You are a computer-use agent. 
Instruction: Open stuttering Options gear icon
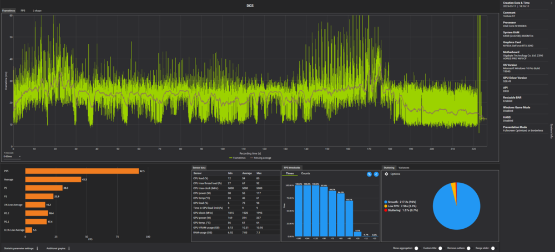[386, 174]
